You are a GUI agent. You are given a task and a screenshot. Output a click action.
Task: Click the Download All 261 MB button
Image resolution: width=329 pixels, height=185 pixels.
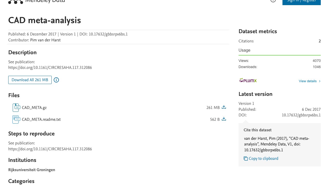pos(30,80)
